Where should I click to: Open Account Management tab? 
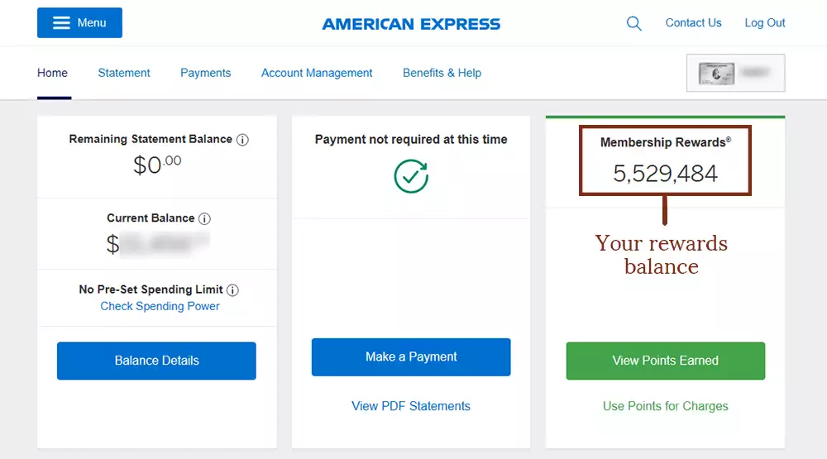coord(317,73)
